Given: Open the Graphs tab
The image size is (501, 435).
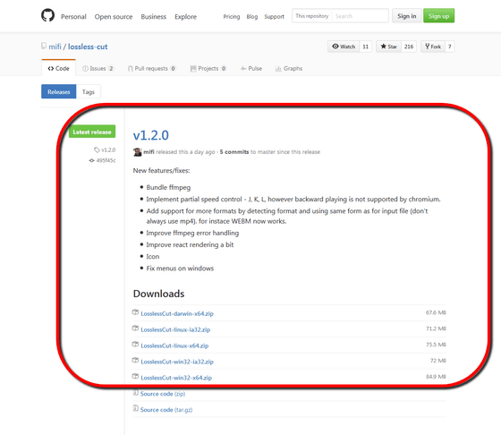Looking at the screenshot, I should tap(289, 68).
